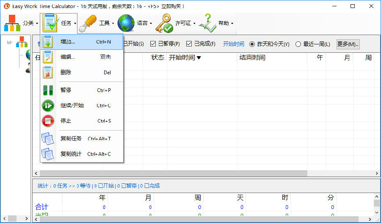Click the green 暂停 pause icon
Image resolution: width=381 pixels, height=223 pixels.
pos(48,90)
